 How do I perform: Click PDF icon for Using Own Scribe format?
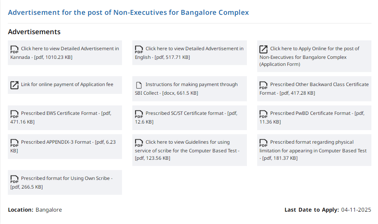[14, 179]
